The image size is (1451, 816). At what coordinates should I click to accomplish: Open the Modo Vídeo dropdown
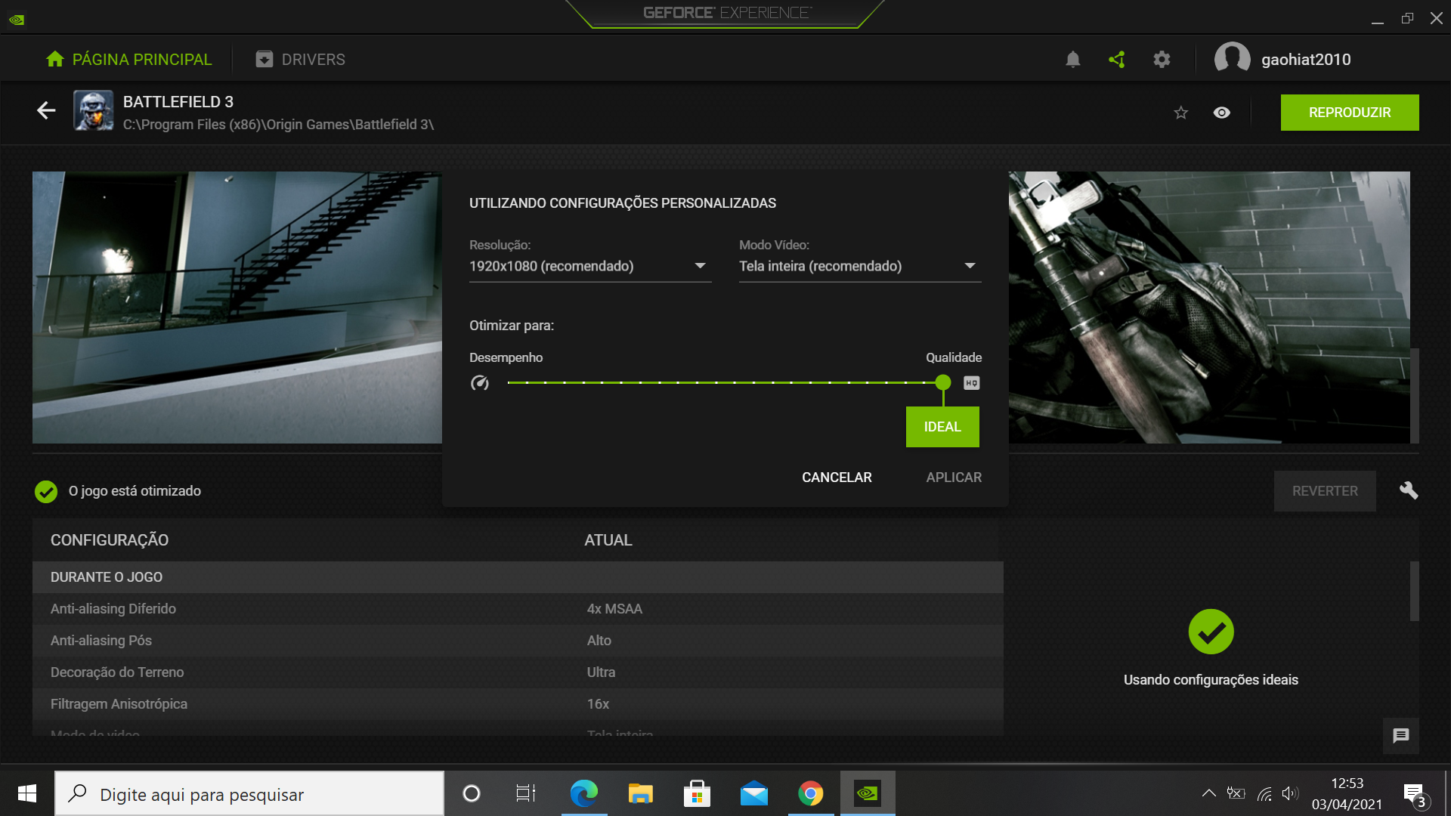click(x=860, y=266)
